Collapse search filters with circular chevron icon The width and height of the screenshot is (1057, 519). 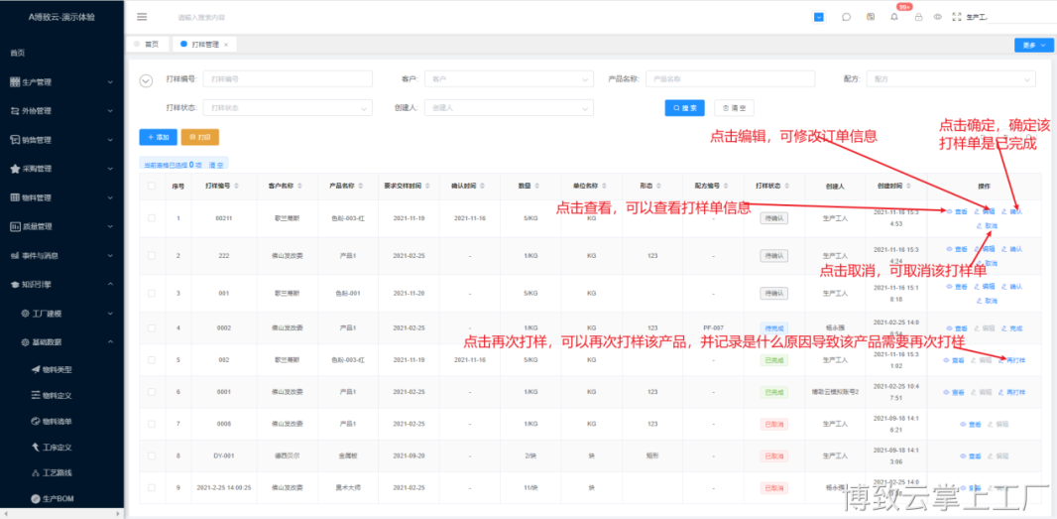tap(146, 81)
